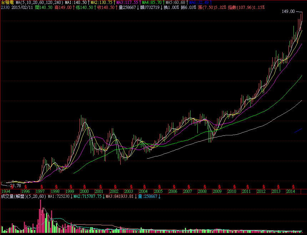Select year 2013 on the time axis
The width and height of the screenshot is (307, 235).
[276, 191]
